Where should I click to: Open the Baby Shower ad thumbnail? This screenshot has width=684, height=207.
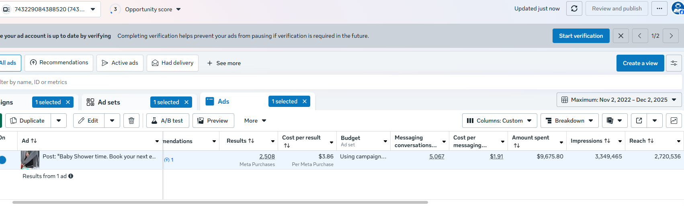click(x=30, y=160)
